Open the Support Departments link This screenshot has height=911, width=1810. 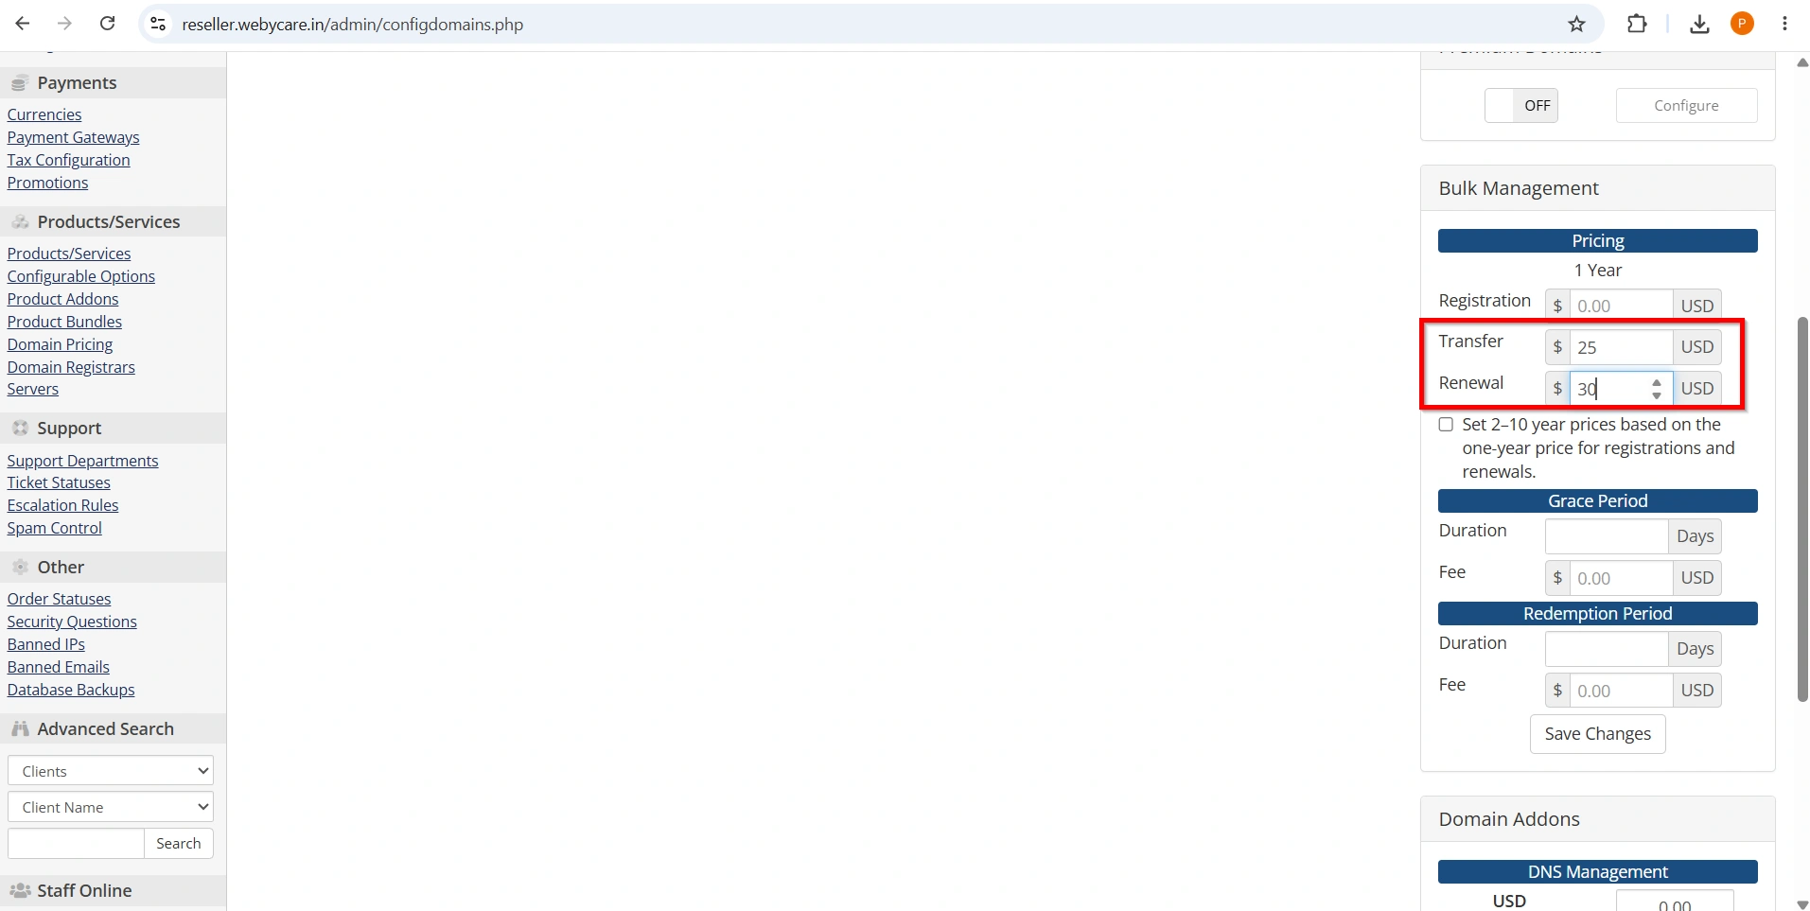[x=83, y=461]
